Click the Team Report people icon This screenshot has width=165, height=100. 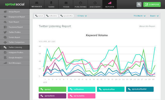click(x=5, y=22)
